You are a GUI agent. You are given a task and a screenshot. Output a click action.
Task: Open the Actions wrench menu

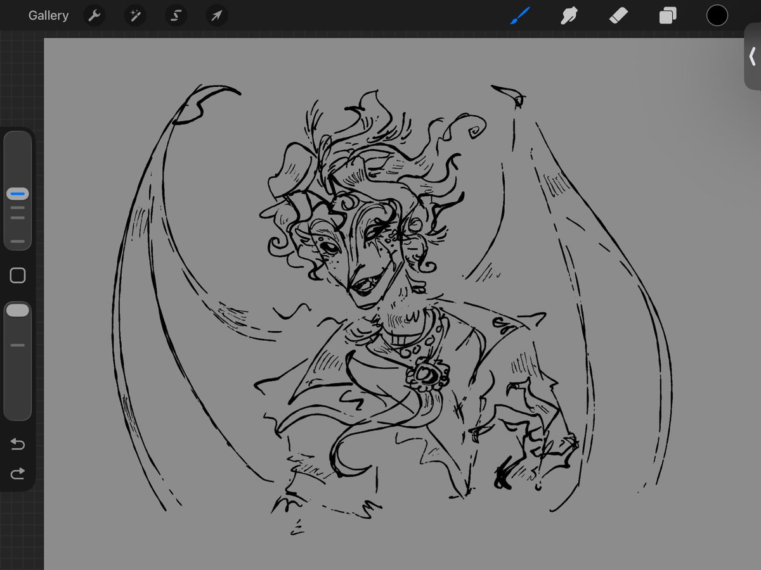point(94,16)
